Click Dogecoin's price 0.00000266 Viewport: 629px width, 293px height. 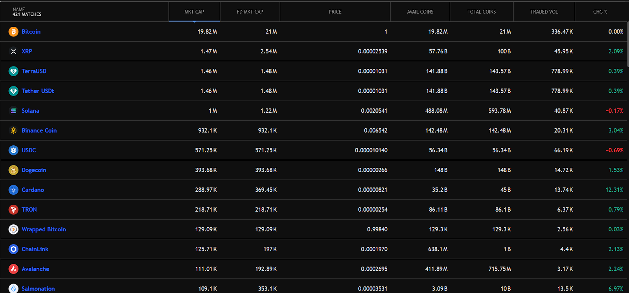[373, 170]
